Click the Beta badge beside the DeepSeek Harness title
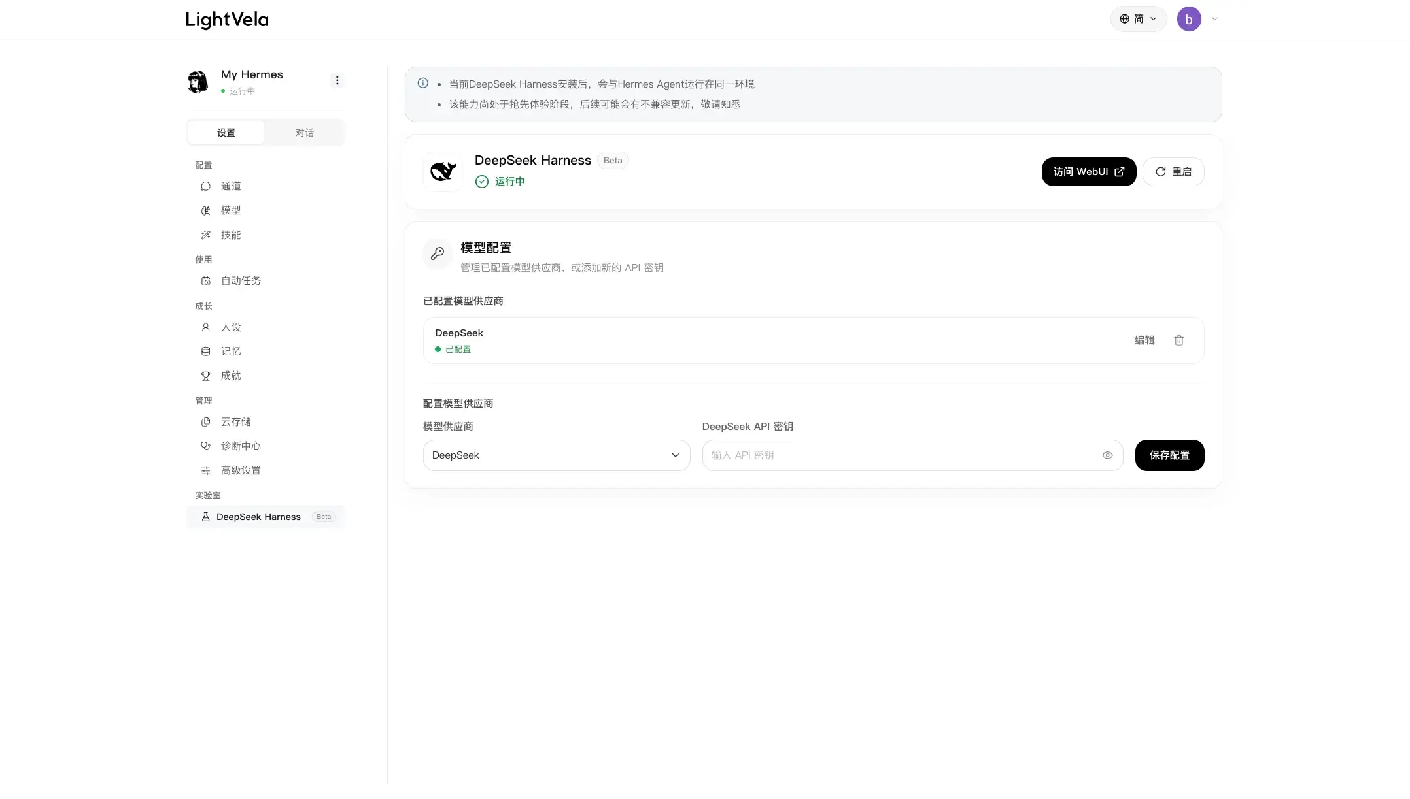The width and height of the screenshot is (1410, 799). click(x=613, y=161)
